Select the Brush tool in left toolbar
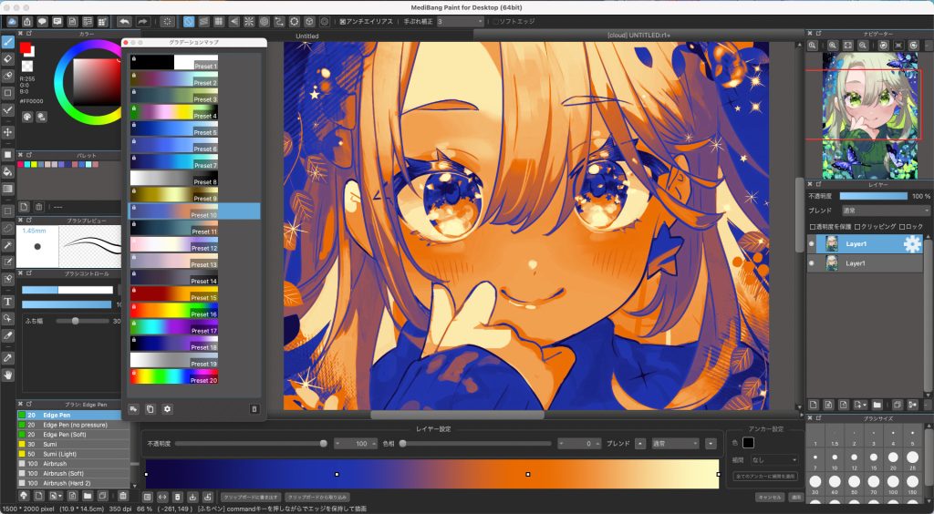 tap(7, 43)
